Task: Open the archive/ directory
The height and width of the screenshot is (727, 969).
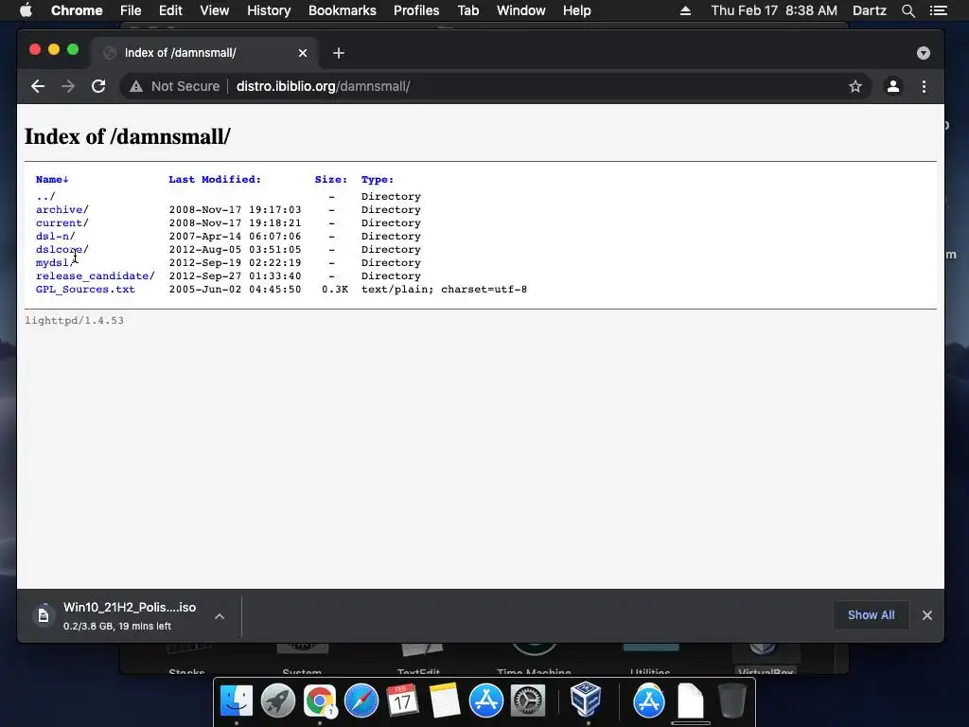Action: tap(62, 209)
